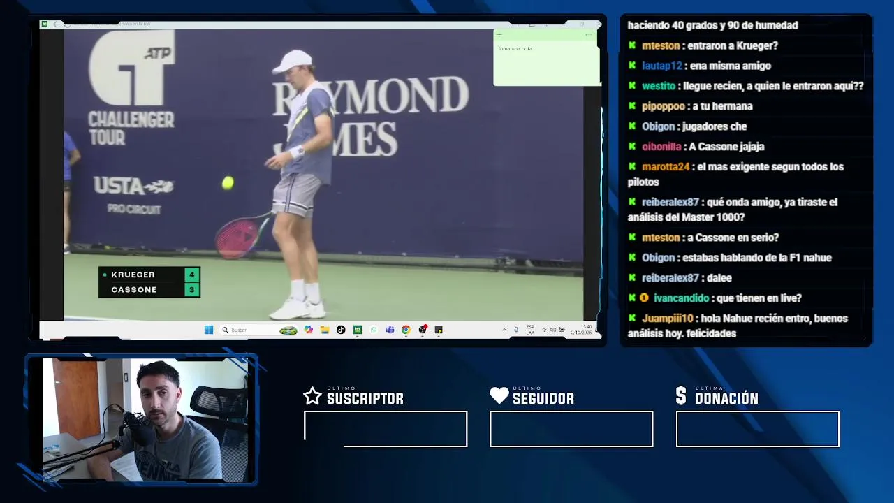Open the Windows Start menu
894x503 pixels.
pos(208,330)
